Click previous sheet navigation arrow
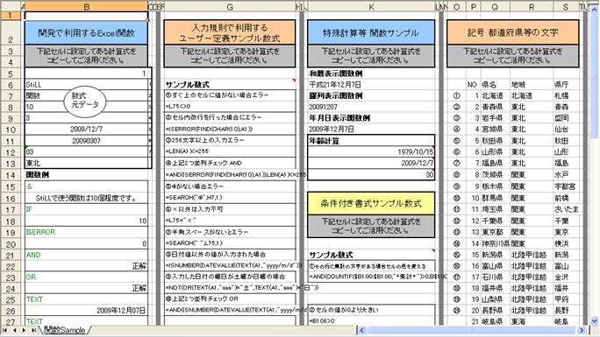The image size is (600, 337). click(x=15, y=330)
